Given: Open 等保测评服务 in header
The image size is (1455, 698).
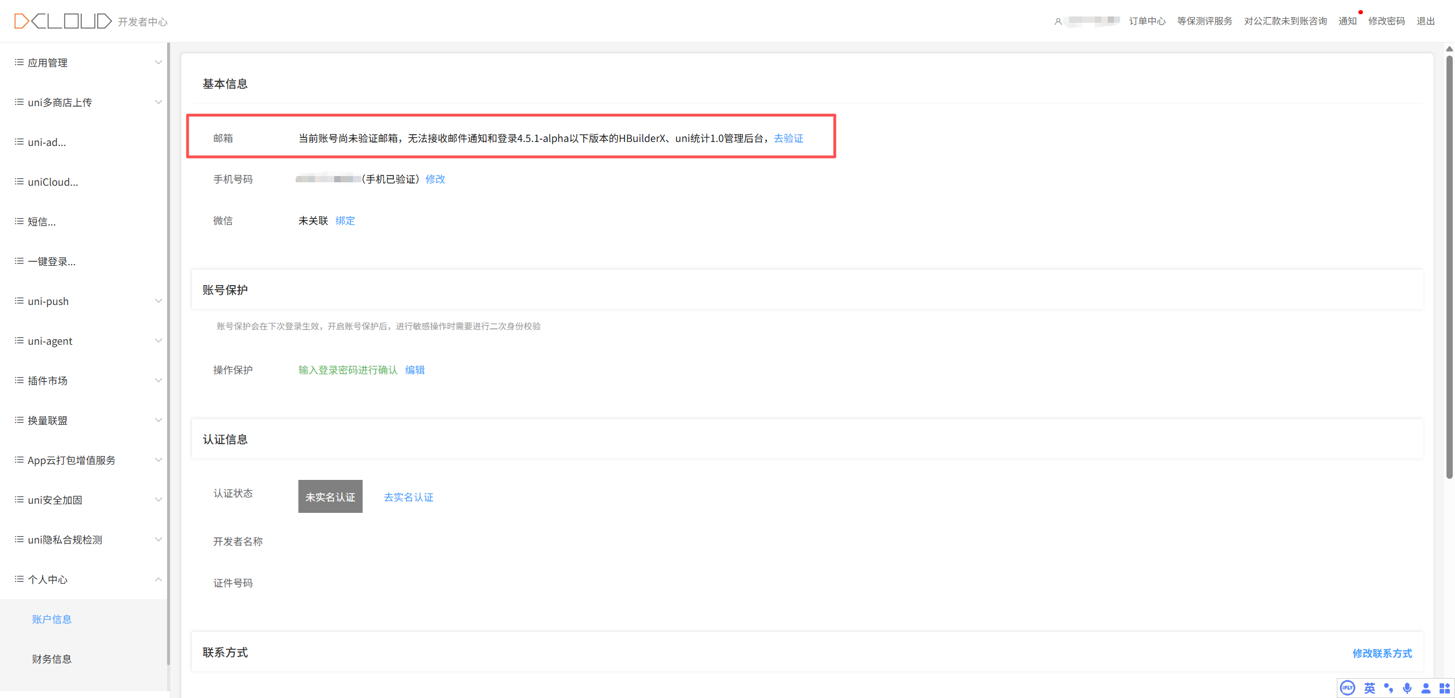Looking at the screenshot, I should 1204,21.
